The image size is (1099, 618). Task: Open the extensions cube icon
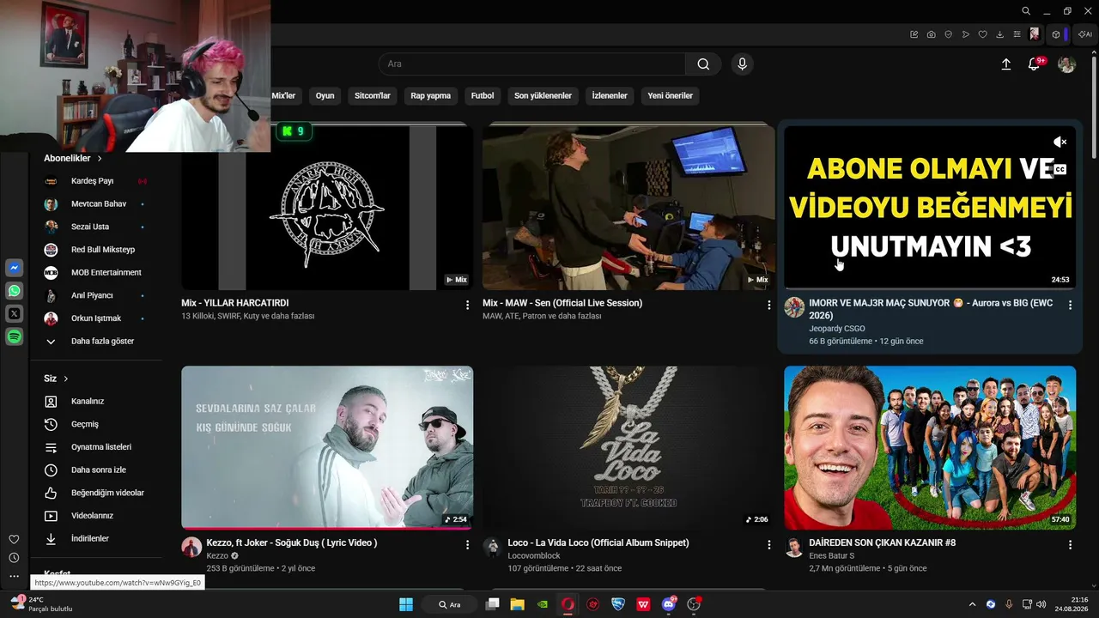click(1056, 34)
